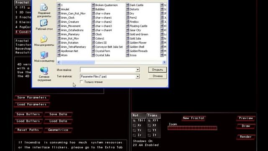
Task: Enable the Xt translation checkbox
Action: pyautogui.click(x=149, y=125)
